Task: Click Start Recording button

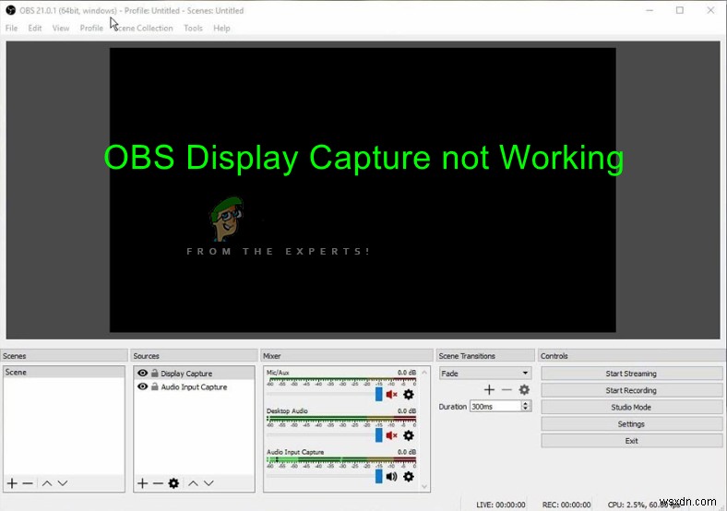Action: click(x=631, y=390)
